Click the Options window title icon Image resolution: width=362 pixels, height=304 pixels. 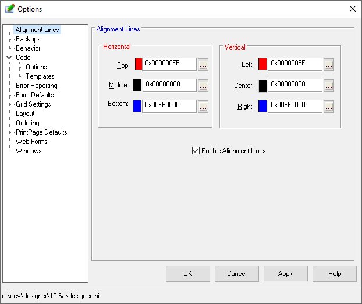pos(9,9)
